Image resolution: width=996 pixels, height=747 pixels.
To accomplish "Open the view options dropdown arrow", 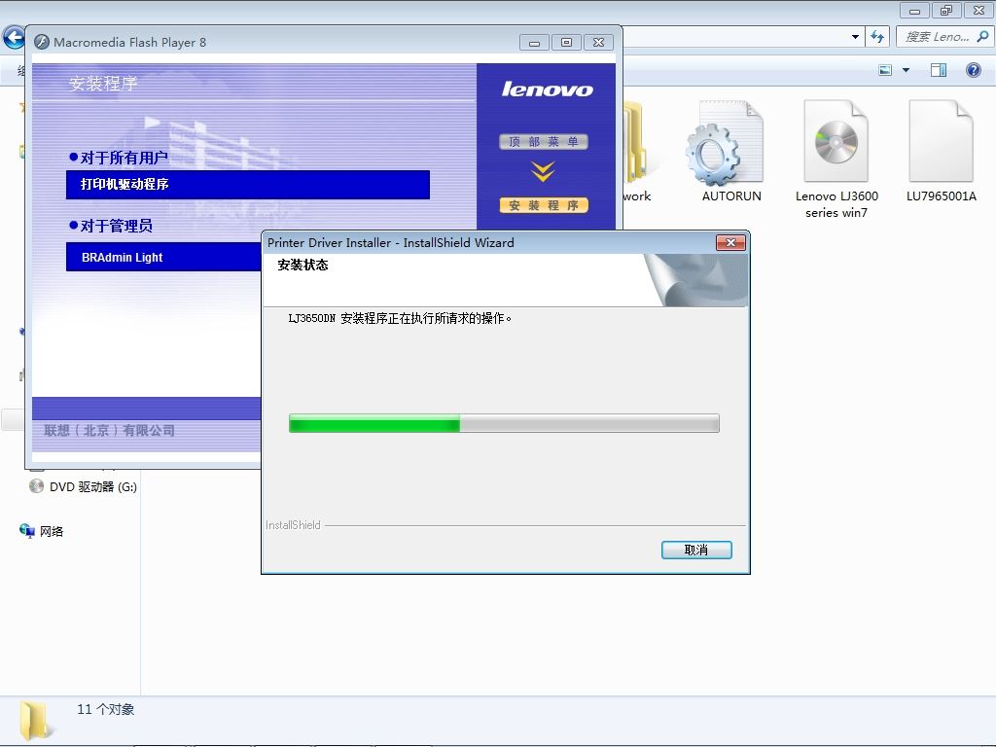I will (x=906, y=70).
